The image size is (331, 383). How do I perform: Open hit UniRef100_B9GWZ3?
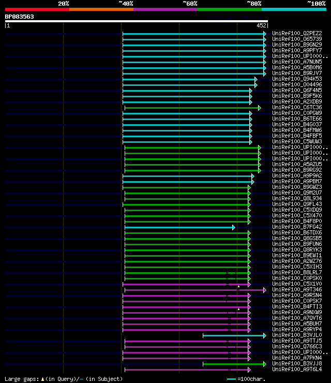[x=297, y=187]
